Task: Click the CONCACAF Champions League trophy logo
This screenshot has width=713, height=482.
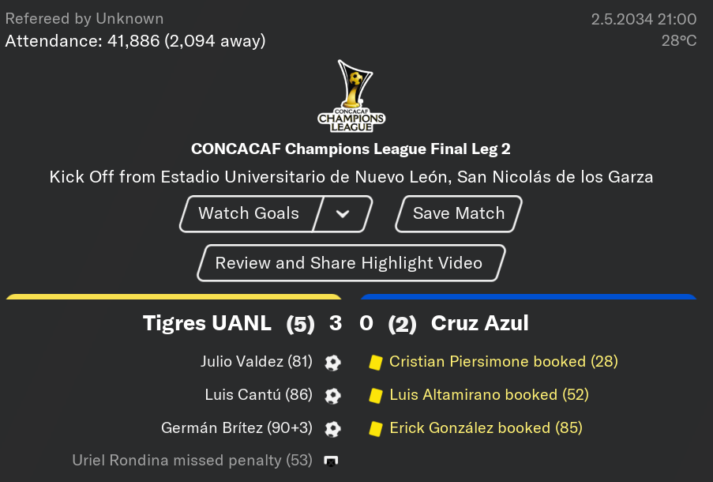Action: (351, 96)
